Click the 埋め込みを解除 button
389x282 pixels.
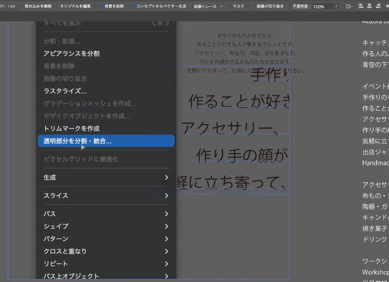pyautogui.click(x=38, y=6)
